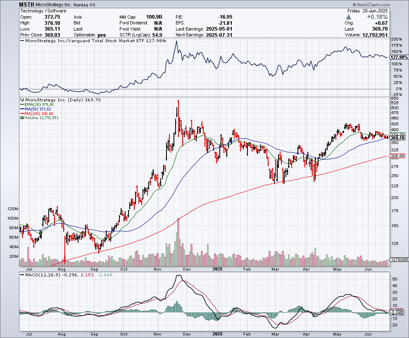Click the Apr month label under the price chart
409x338 pixels.
pyautogui.click(x=306, y=269)
